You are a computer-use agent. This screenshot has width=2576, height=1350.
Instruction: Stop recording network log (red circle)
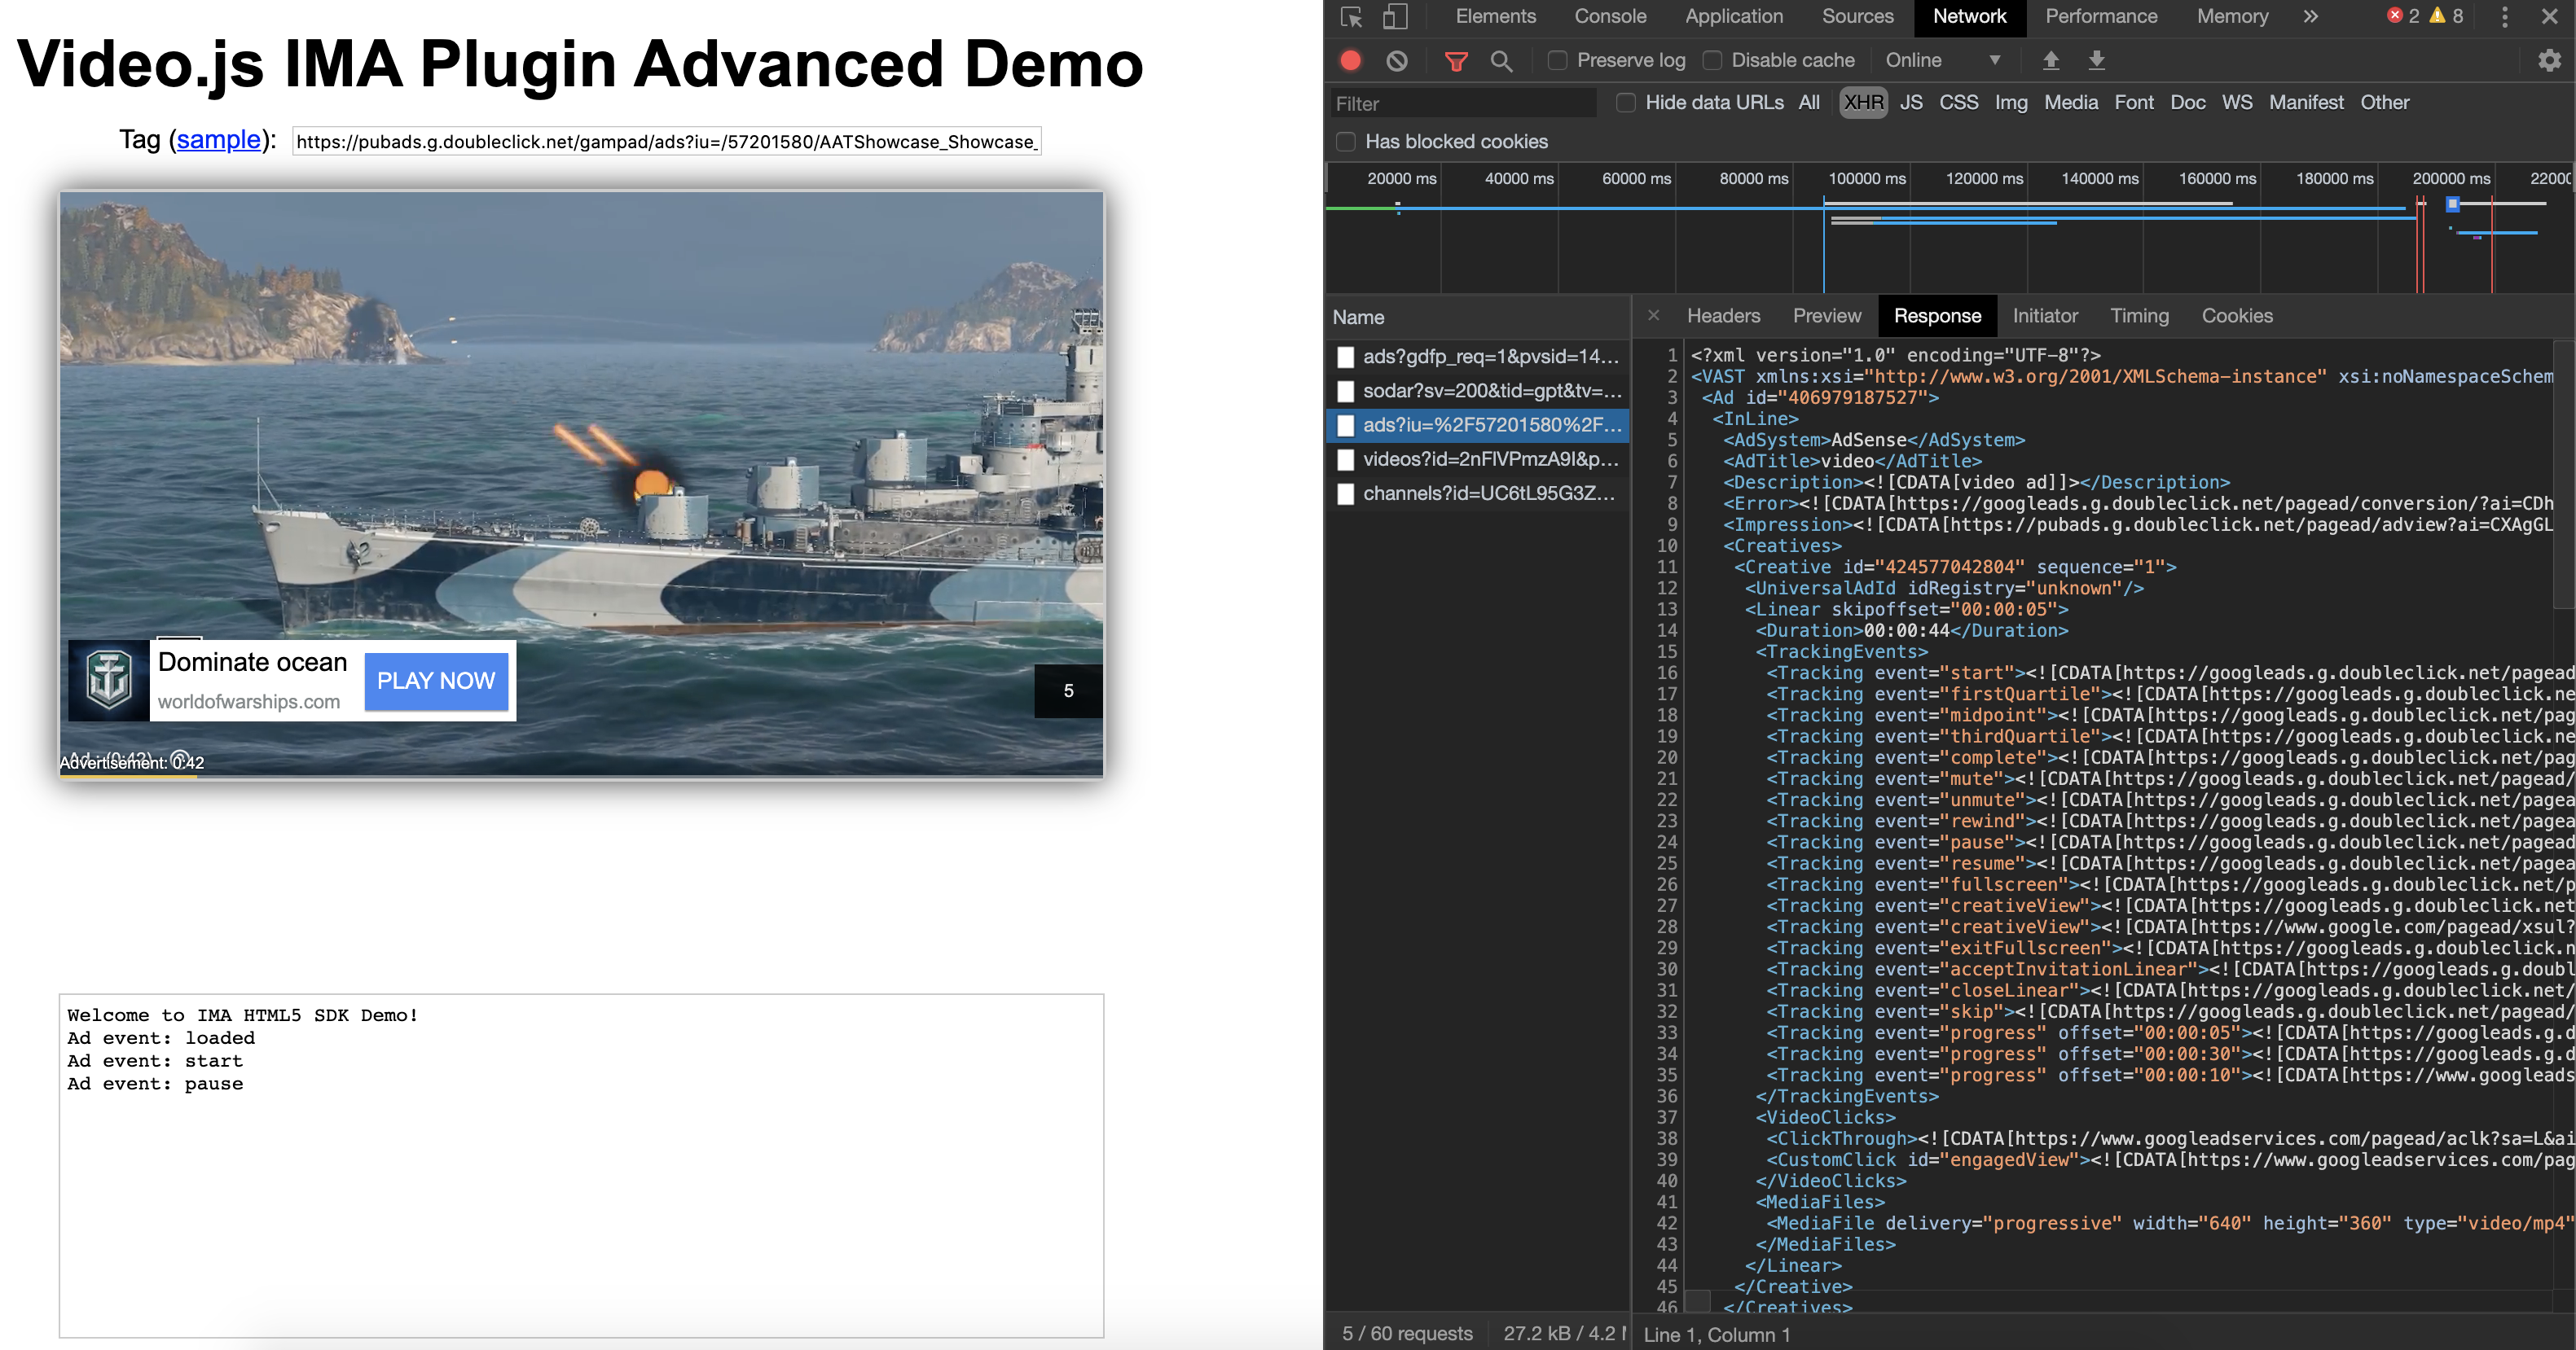coord(1351,60)
